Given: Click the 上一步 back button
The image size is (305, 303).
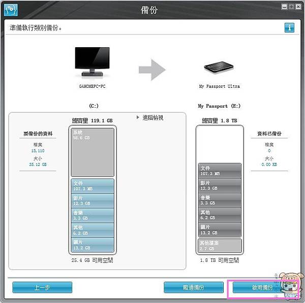Looking at the screenshot, I should click(x=42, y=287).
